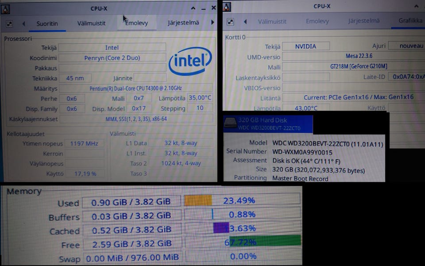Select Järjestelmä tab in left CPU-X window
Image resolution: width=425 pixels, height=266 pixels.
pyautogui.click(x=183, y=23)
